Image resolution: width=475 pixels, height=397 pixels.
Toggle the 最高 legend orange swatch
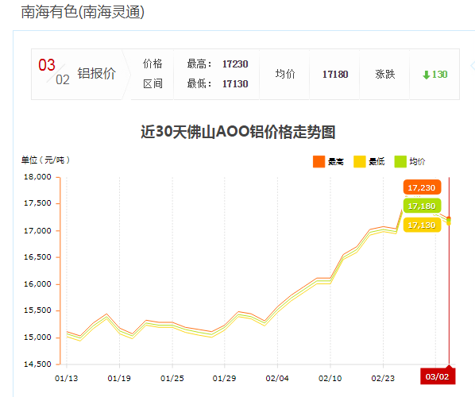[319, 161]
